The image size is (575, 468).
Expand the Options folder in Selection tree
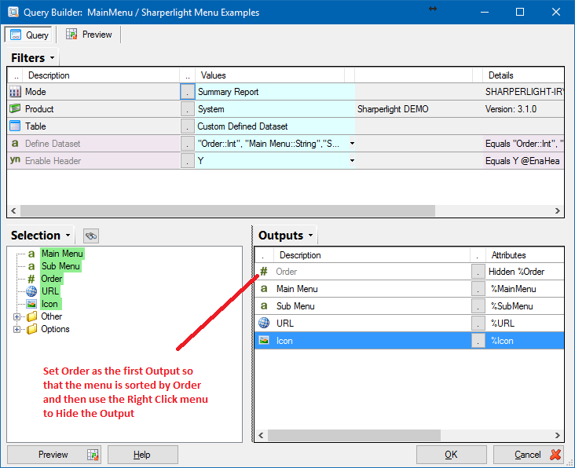(x=16, y=329)
